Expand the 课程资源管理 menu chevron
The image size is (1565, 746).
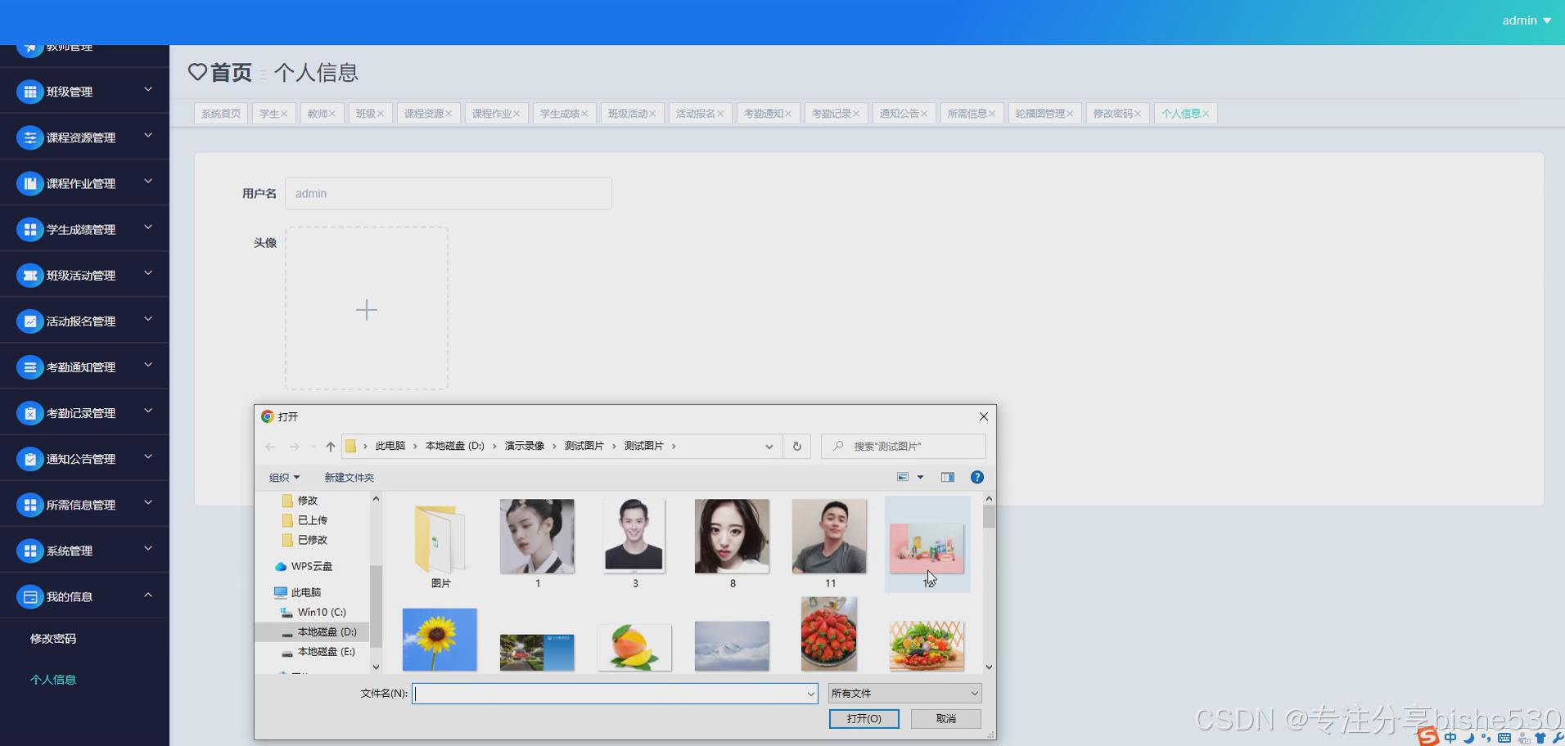click(148, 135)
